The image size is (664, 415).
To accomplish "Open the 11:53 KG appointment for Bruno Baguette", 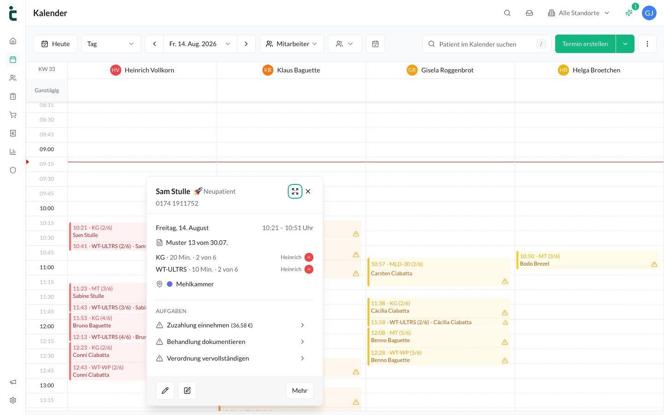I will 108,322.
